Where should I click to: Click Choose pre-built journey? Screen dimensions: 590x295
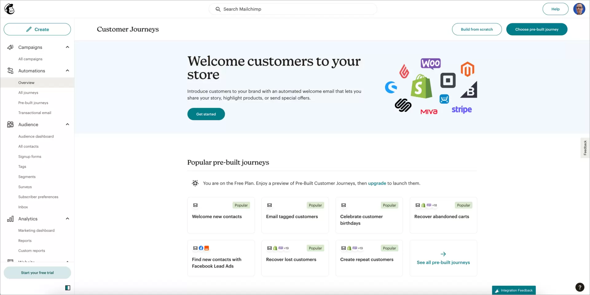537,29
